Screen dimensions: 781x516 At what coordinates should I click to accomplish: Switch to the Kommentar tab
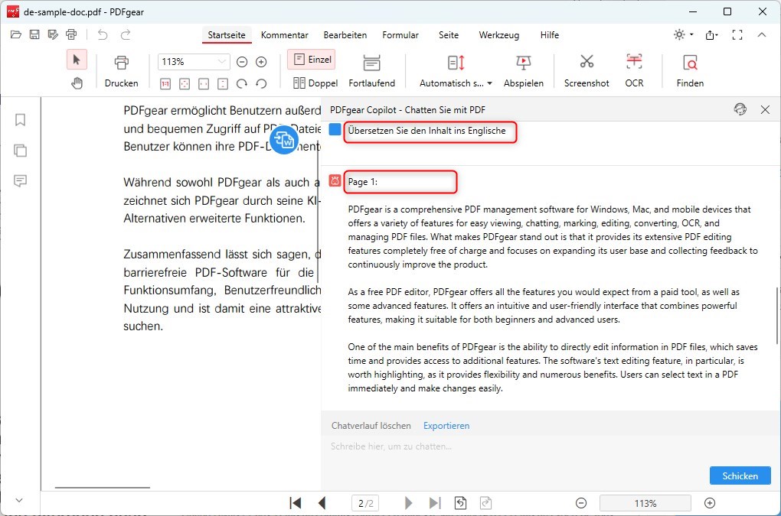pos(284,35)
